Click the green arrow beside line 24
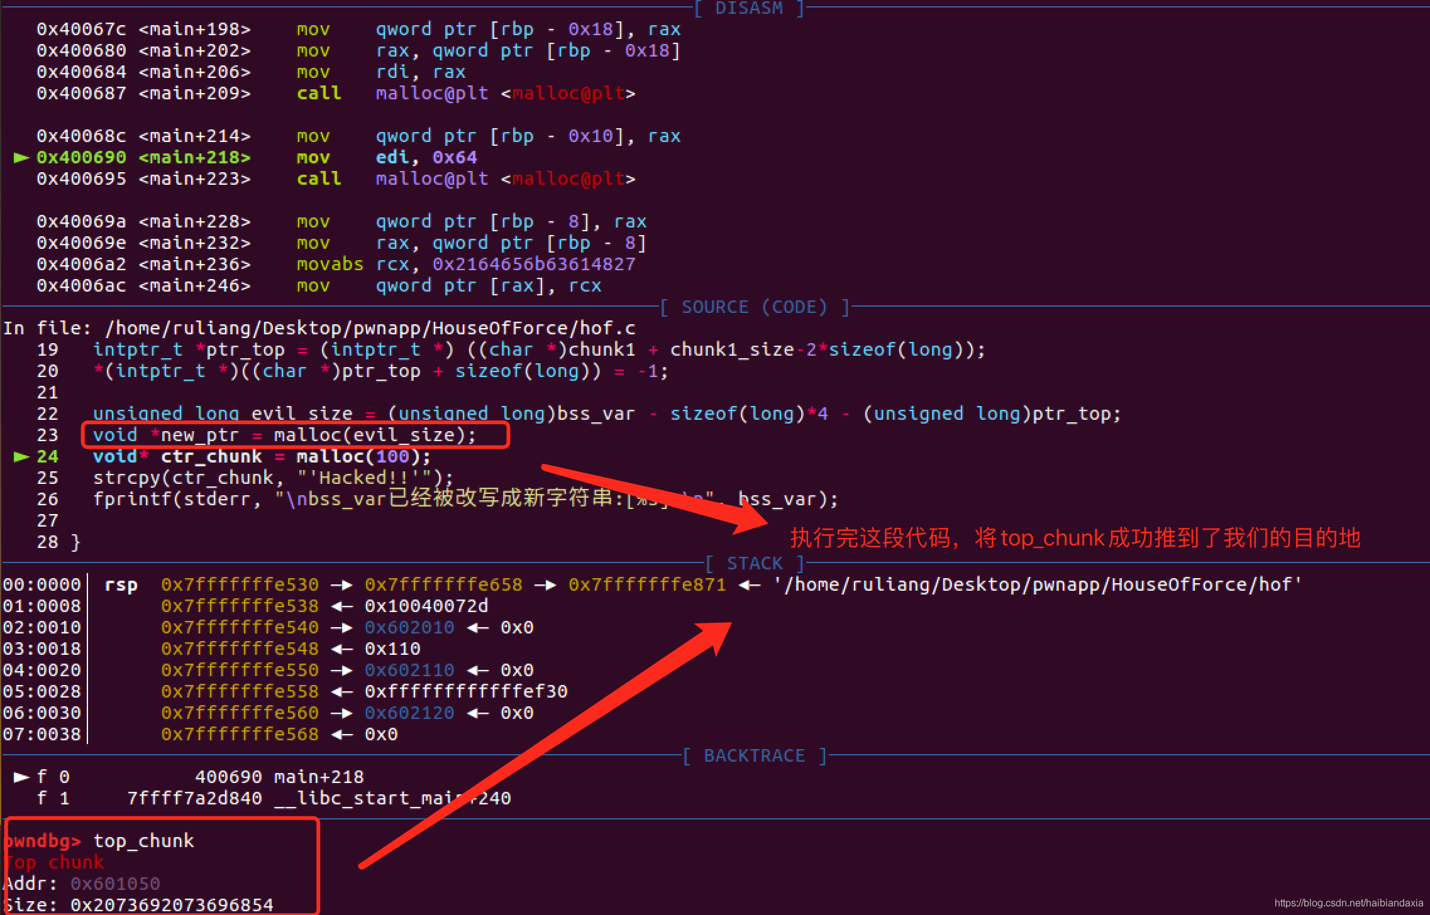Viewport: 1430px width, 915px height. point(21,456)
